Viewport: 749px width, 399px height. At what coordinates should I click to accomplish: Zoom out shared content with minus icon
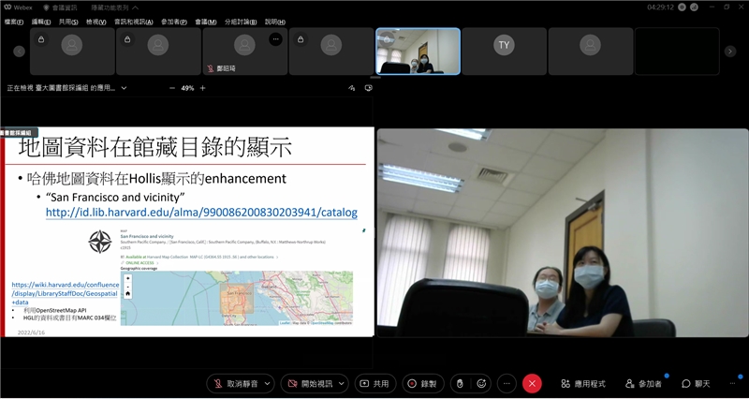pos(171,88)
